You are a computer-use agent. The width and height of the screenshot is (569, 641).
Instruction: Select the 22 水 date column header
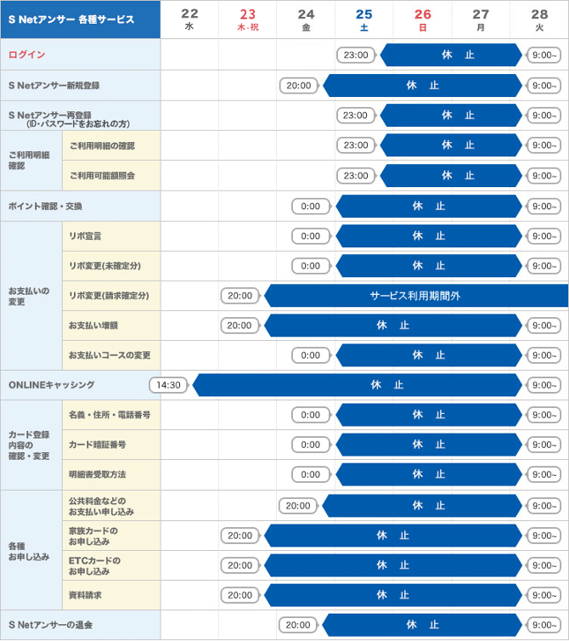189,19
